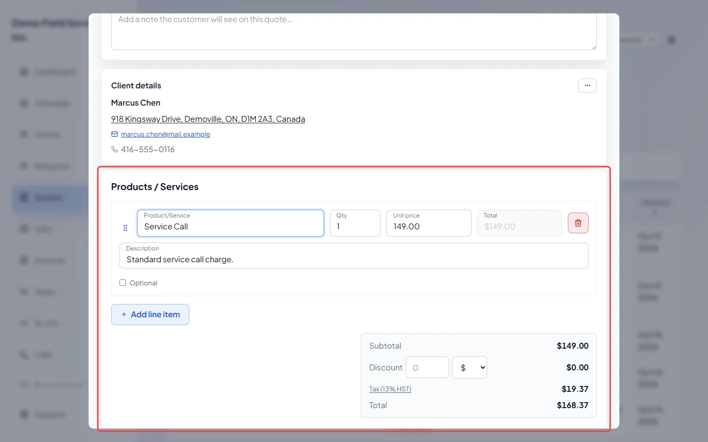Image resolution: width=708 pixels, height=442 pixels.
Task: Click the $168.37 total amount
Action: pyautogui.click(x=572, y=405)
